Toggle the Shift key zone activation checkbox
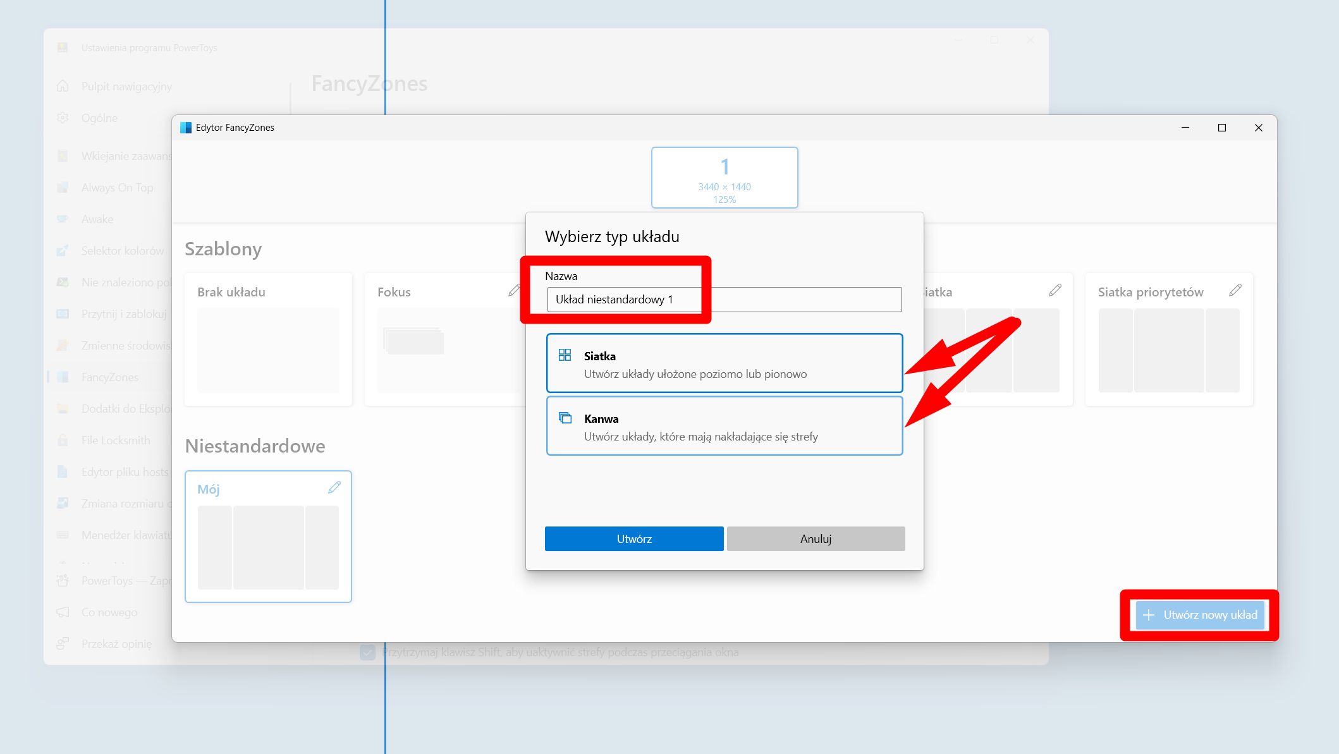Image resolution: width=1339 pixels, height=754 pixels. click(x=367, y=652)
